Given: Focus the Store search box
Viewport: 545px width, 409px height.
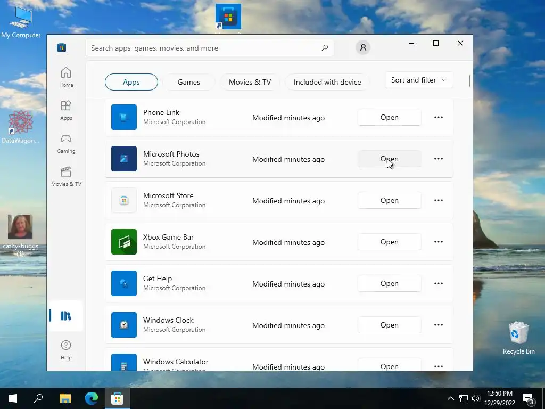Looking at the screenshot, I should [x=210, y=48].
